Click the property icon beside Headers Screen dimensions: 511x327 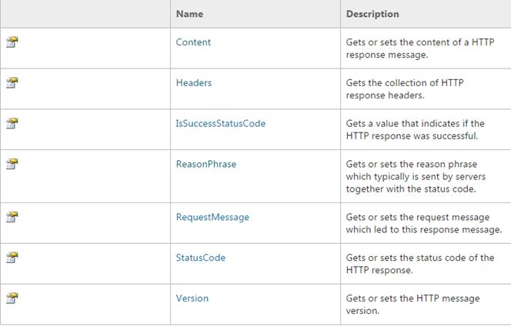(12, 82)
